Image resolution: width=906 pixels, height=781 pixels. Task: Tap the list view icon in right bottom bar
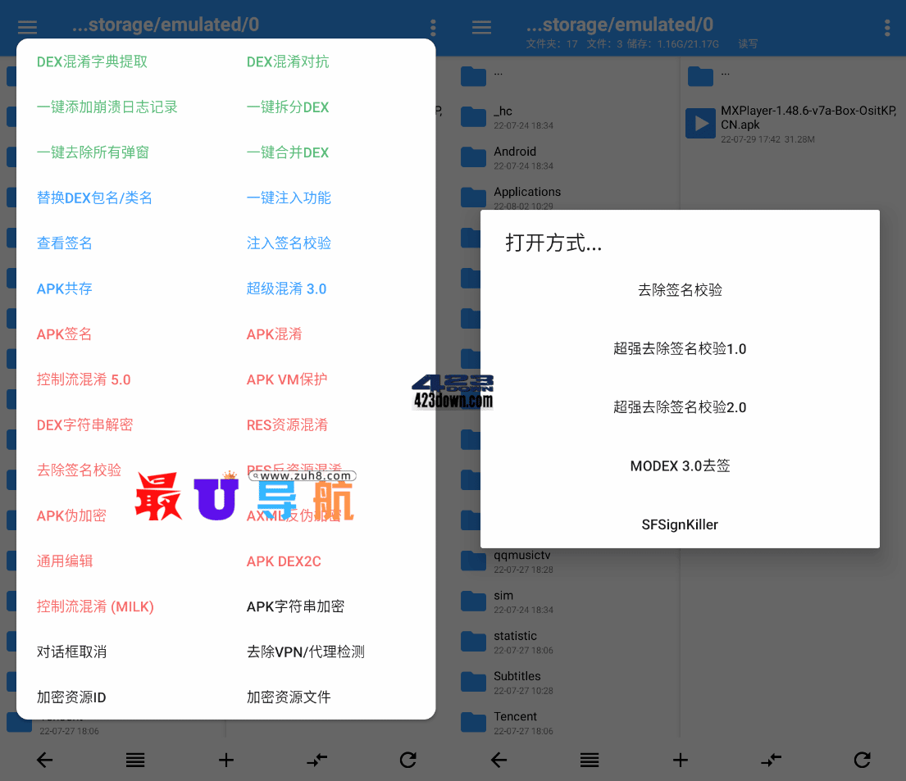tap(590, 760)
